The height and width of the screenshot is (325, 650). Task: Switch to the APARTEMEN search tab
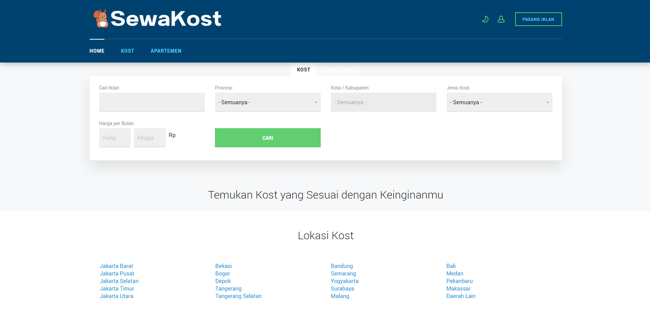click(x=339, y=70)
